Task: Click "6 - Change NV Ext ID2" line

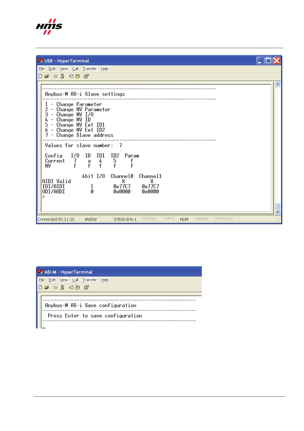Action: point(75,130)
